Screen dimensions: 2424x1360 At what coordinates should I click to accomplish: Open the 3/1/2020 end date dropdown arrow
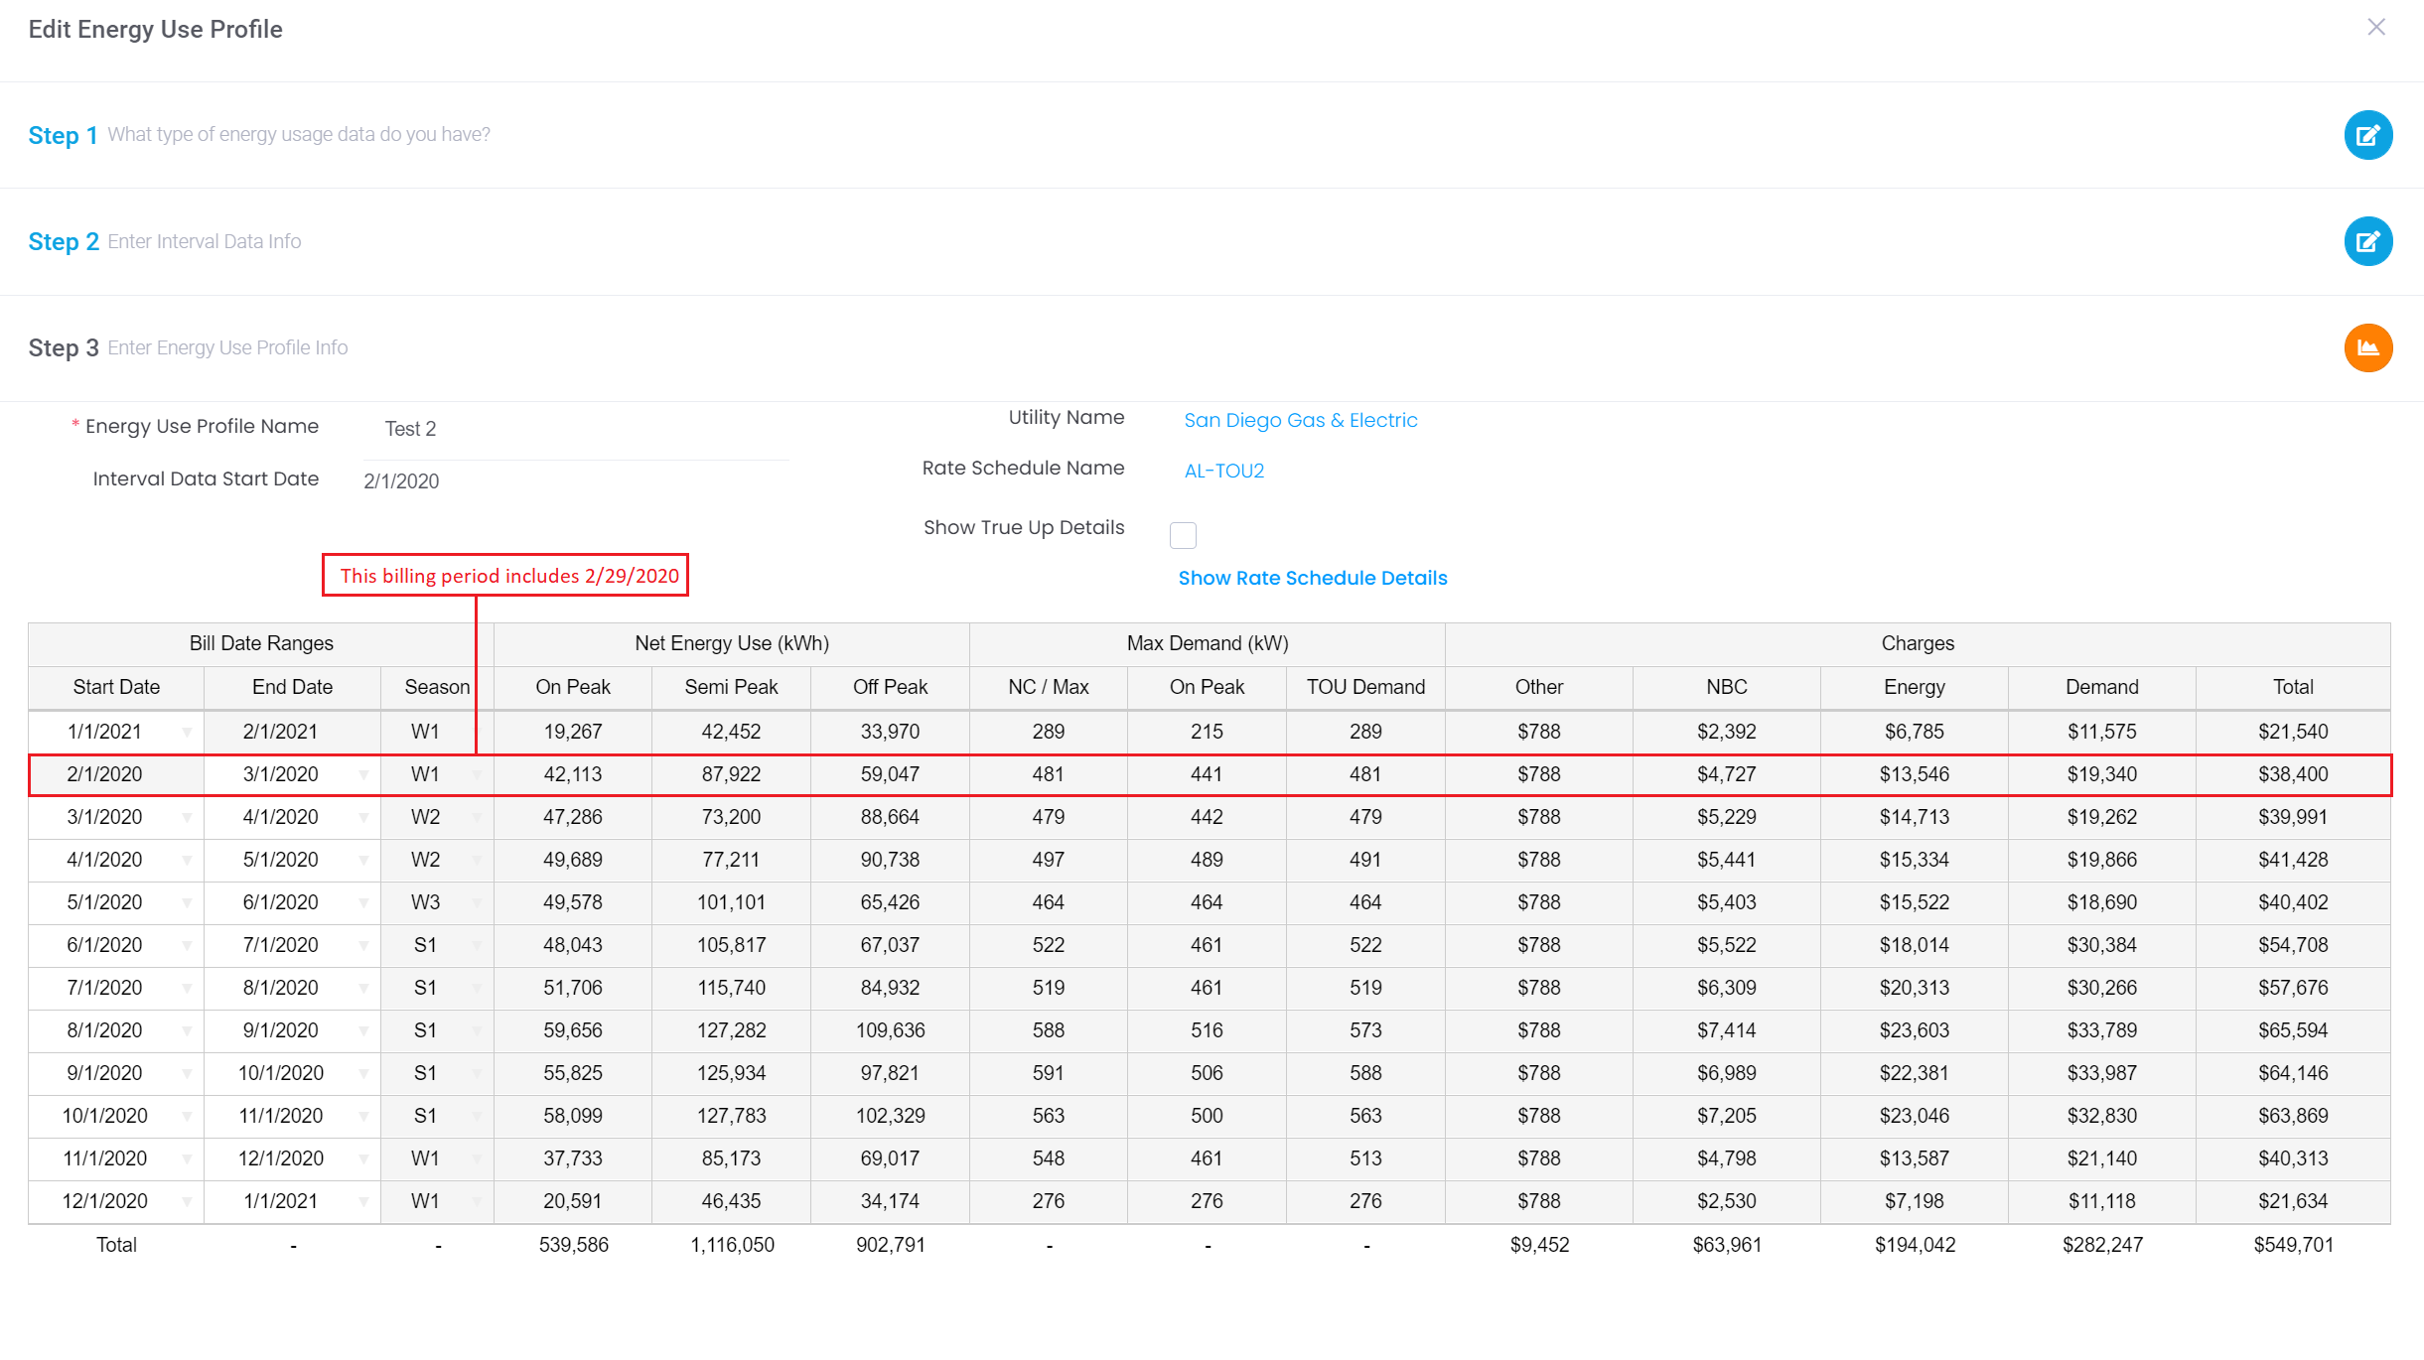(363, 774)
